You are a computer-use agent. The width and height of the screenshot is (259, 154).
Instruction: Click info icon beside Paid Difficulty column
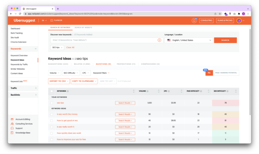click(201, 91)
